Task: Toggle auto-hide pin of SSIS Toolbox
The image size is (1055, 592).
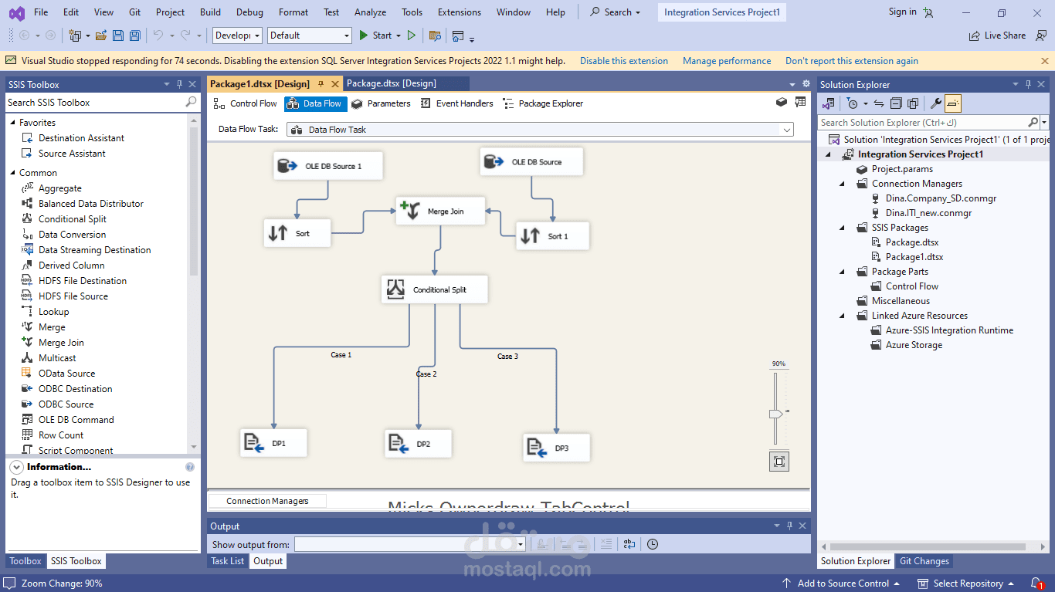Action: (179, 84)
